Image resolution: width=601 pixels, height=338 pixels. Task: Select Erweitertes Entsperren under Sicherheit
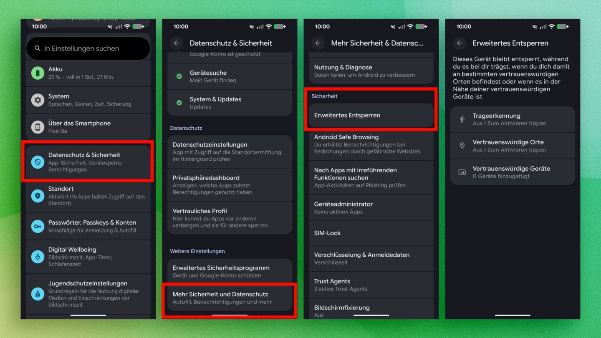371,115
